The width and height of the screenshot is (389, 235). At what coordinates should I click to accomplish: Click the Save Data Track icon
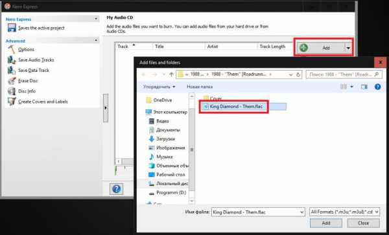(12, 71)
